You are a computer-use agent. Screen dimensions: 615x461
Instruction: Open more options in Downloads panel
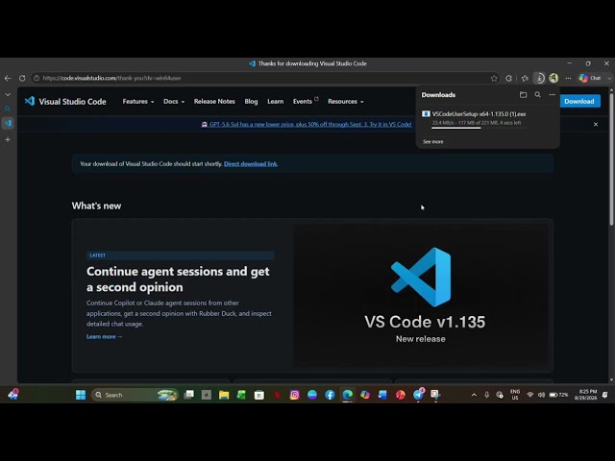tap(553, 94)
